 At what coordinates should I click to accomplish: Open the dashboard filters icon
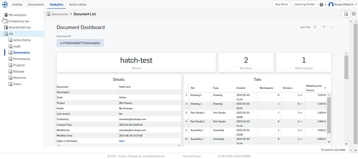point(324,27)
